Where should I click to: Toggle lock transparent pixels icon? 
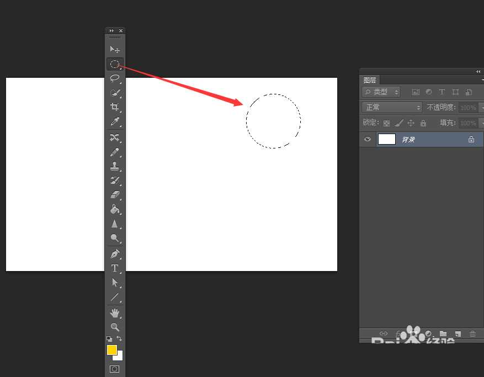(x=386, y=124)
